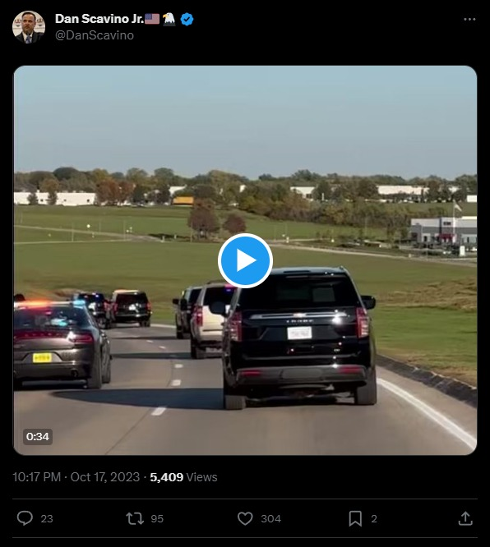Click the 2 bookmarks count
The width and height of the screenshot is (490, 547).
coord(374,519)
